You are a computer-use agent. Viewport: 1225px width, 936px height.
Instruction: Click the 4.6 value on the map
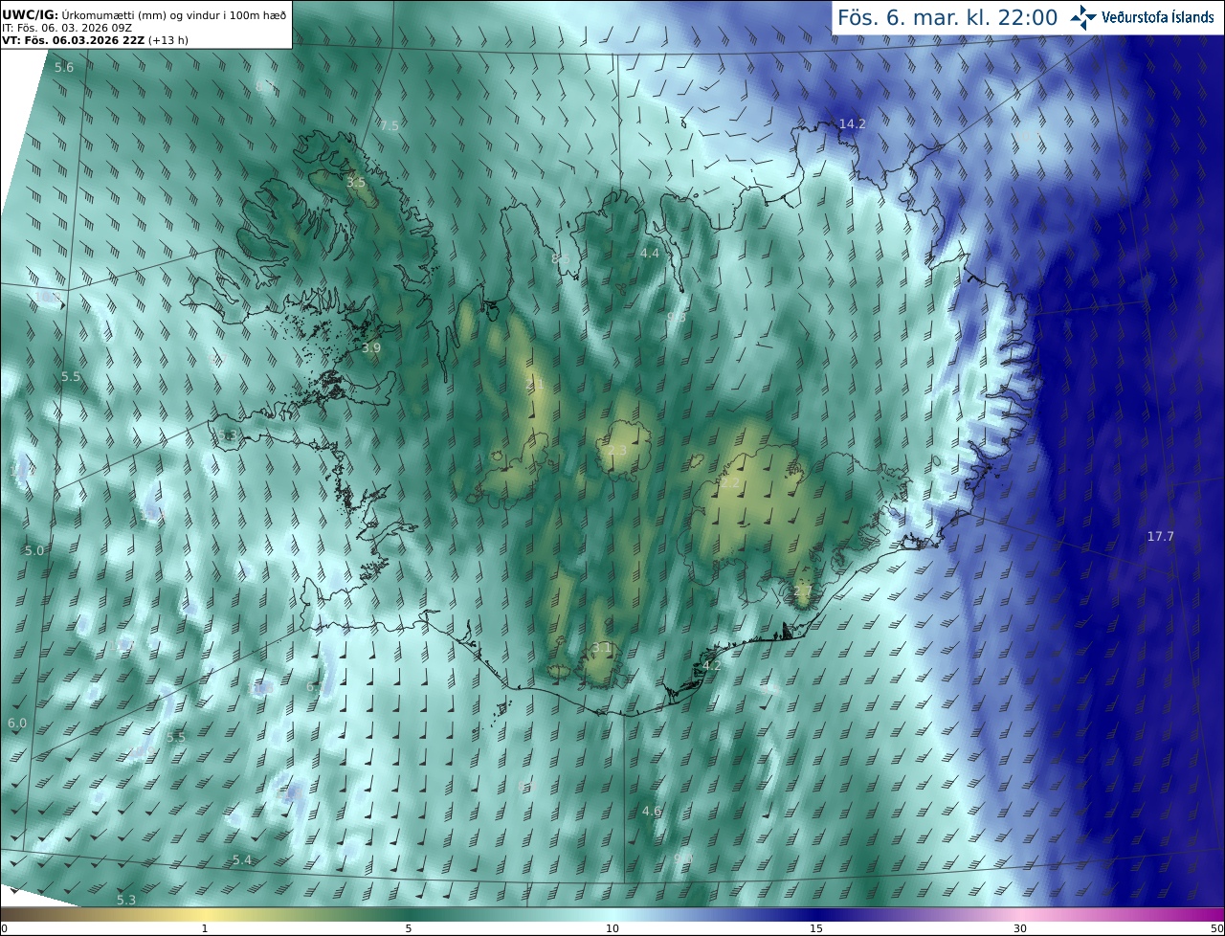(x=652, y=811)
